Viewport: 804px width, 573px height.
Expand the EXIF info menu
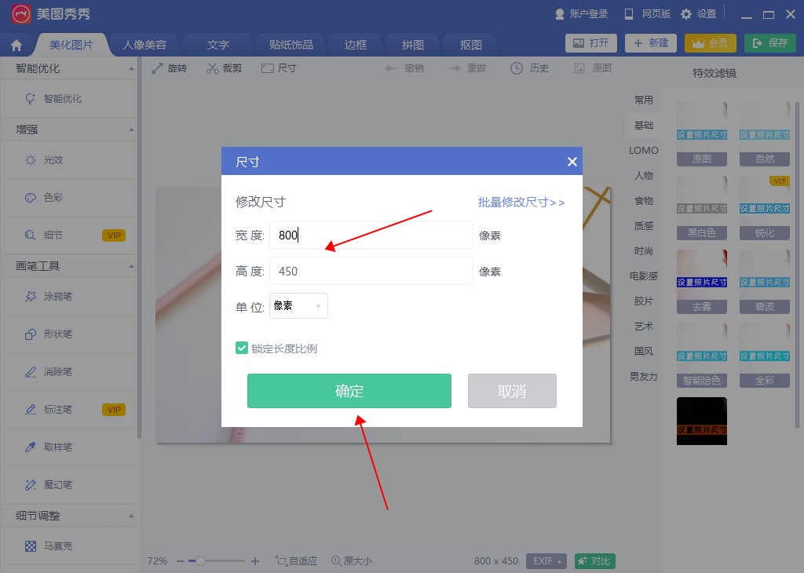(x=547, y=561)
